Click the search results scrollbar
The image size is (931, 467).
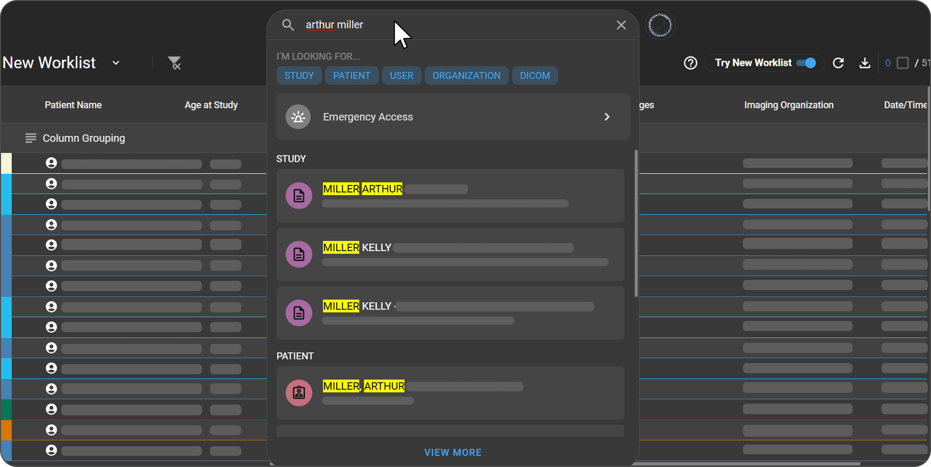click(636, 224)
